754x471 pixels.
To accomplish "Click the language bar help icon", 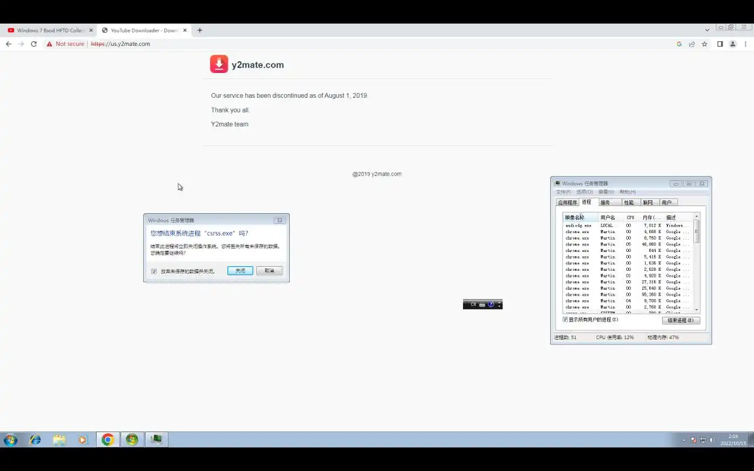I will 491,304.
